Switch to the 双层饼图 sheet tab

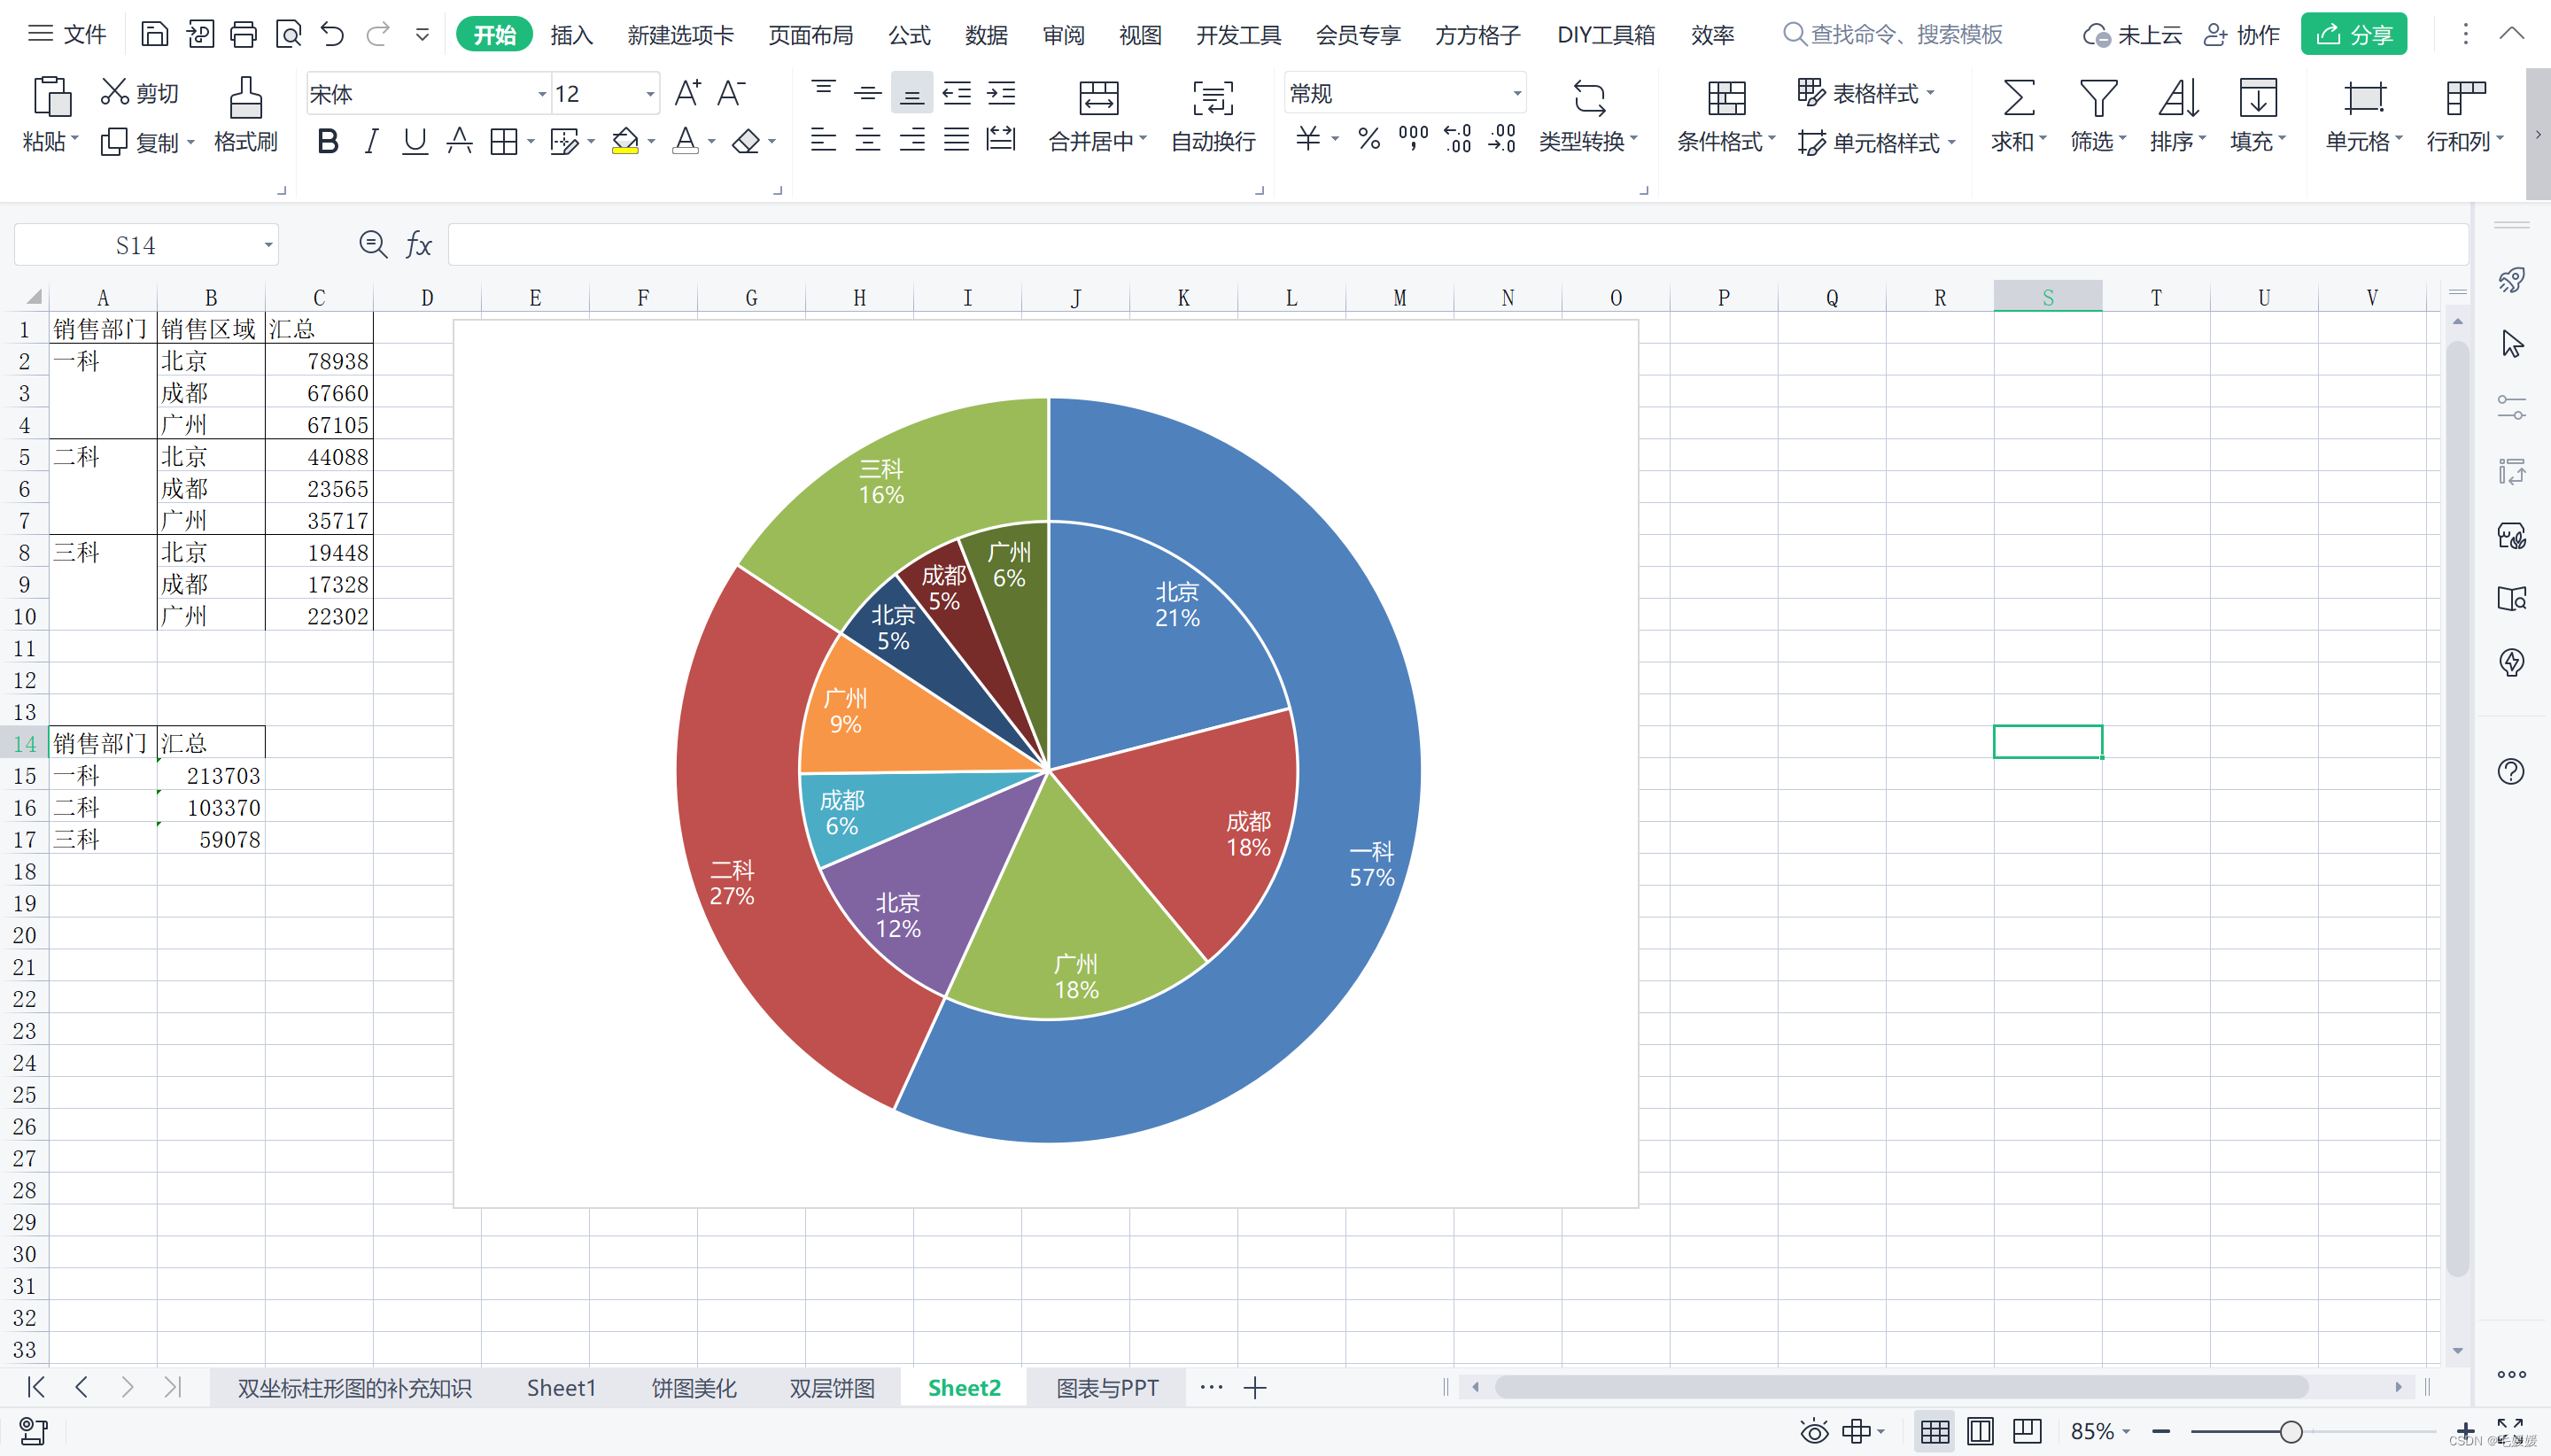coord(831,1388)
